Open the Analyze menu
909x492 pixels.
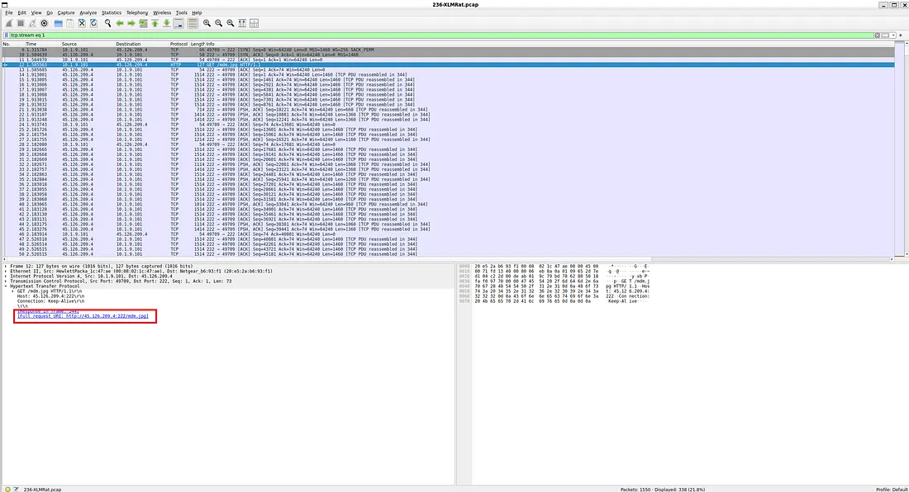88,13
